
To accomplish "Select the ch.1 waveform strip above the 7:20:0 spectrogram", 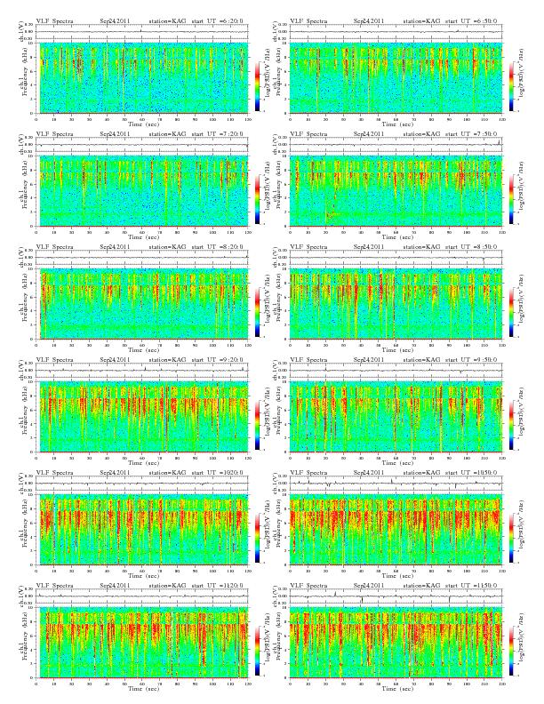I will pos(142,144).
